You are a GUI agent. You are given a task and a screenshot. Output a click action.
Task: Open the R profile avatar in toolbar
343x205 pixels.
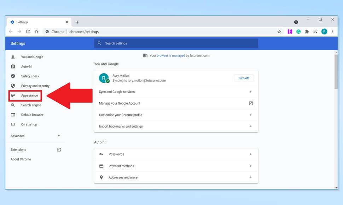[x=324, y=31]
